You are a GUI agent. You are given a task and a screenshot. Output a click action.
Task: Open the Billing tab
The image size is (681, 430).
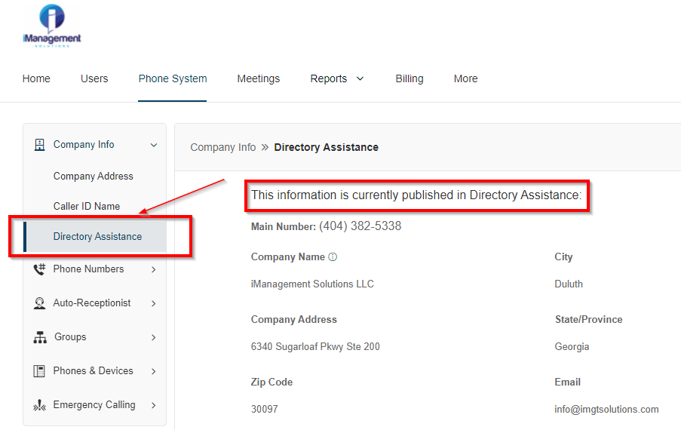pyautogui.click(x=410, y=78)
